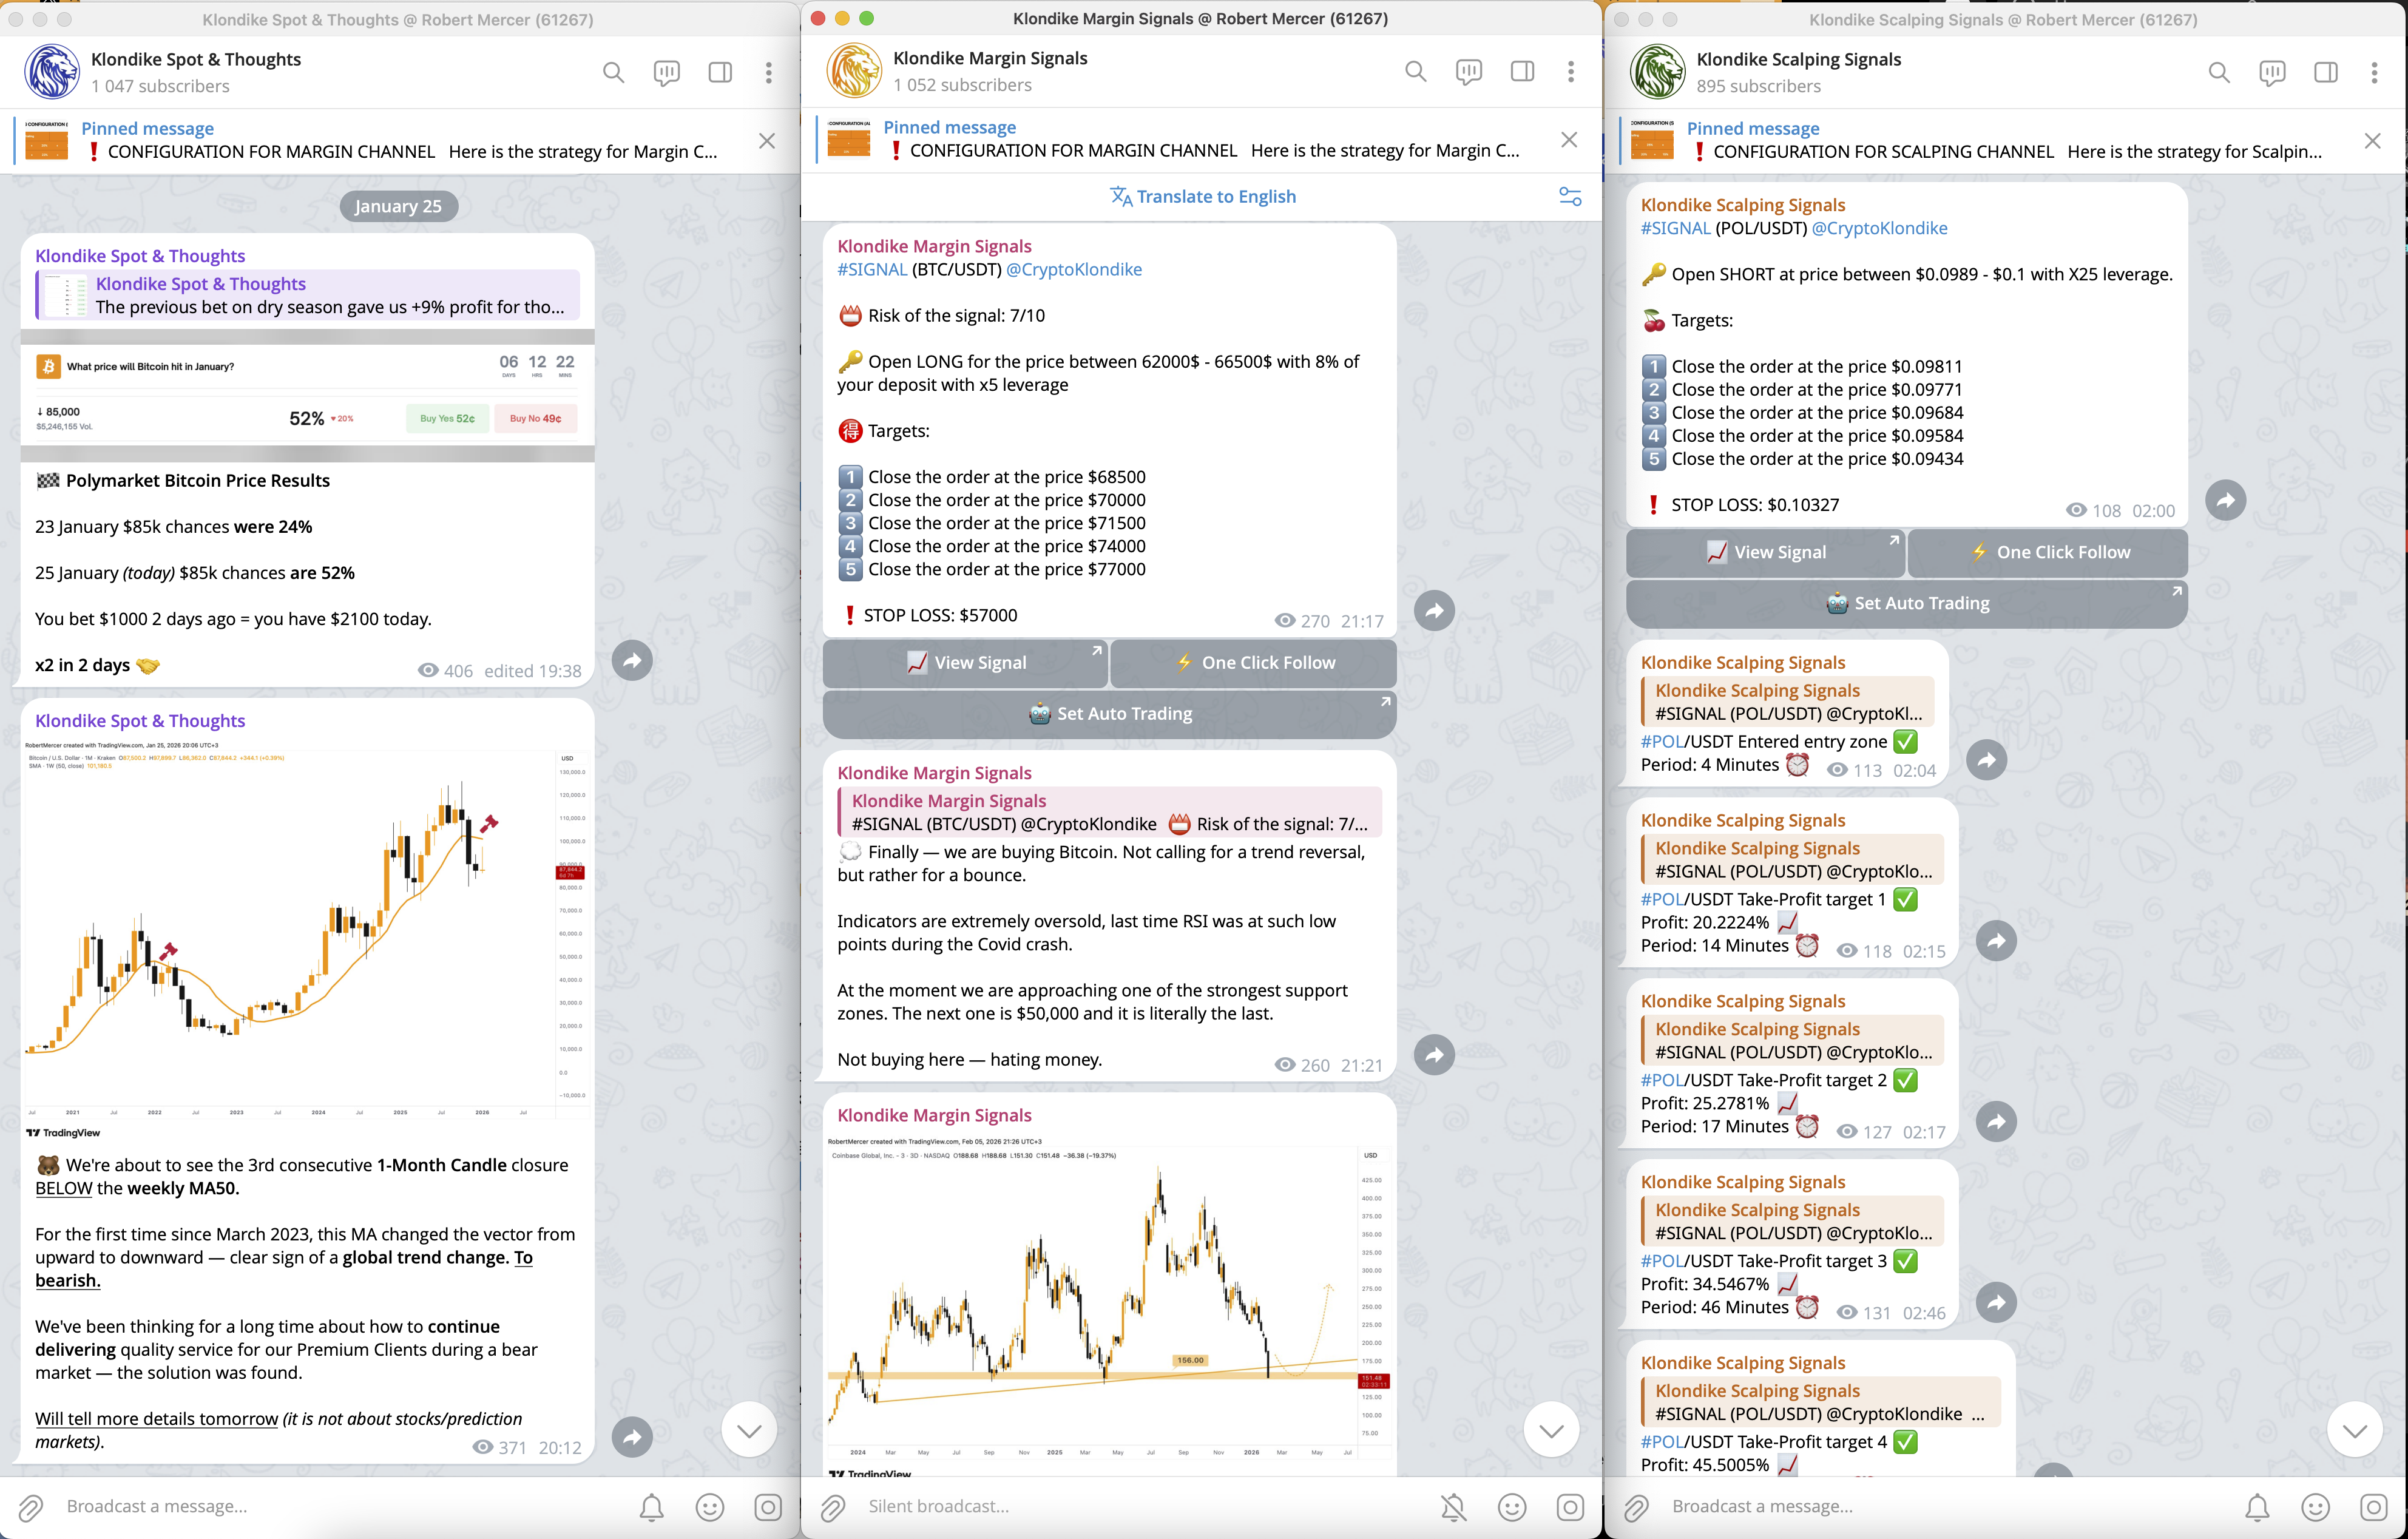
Task: Open emoji picker in Spot & Thoughts
Action: coord(709,1507)
